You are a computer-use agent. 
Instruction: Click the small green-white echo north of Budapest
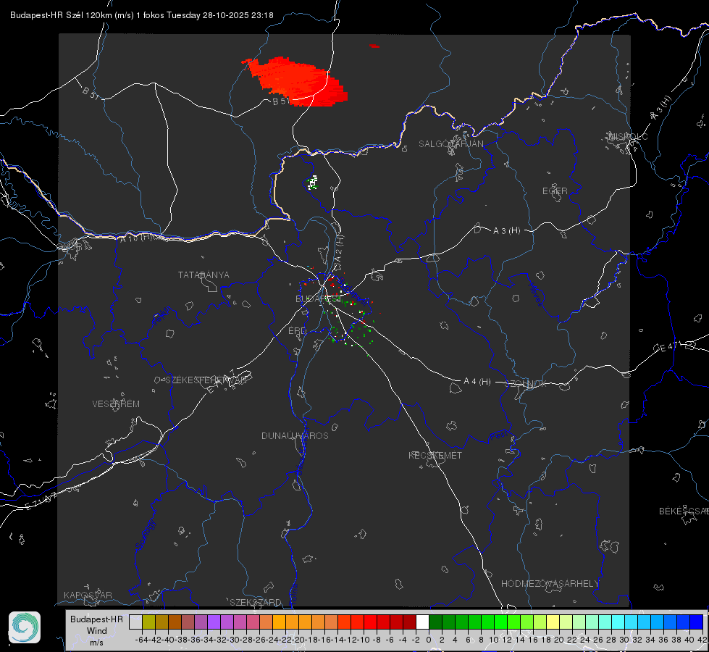click(312, 183)
